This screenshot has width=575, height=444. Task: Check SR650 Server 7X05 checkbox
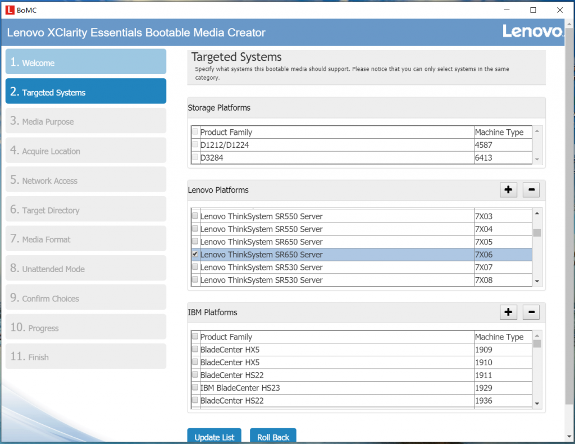195,241
